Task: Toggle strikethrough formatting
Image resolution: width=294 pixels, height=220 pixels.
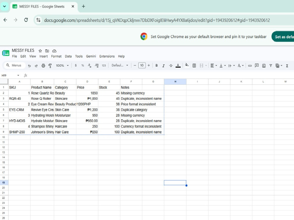Action: tap(171, 66)
